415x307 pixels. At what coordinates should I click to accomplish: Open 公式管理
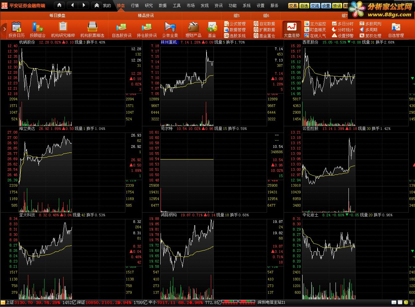point(235,24)
